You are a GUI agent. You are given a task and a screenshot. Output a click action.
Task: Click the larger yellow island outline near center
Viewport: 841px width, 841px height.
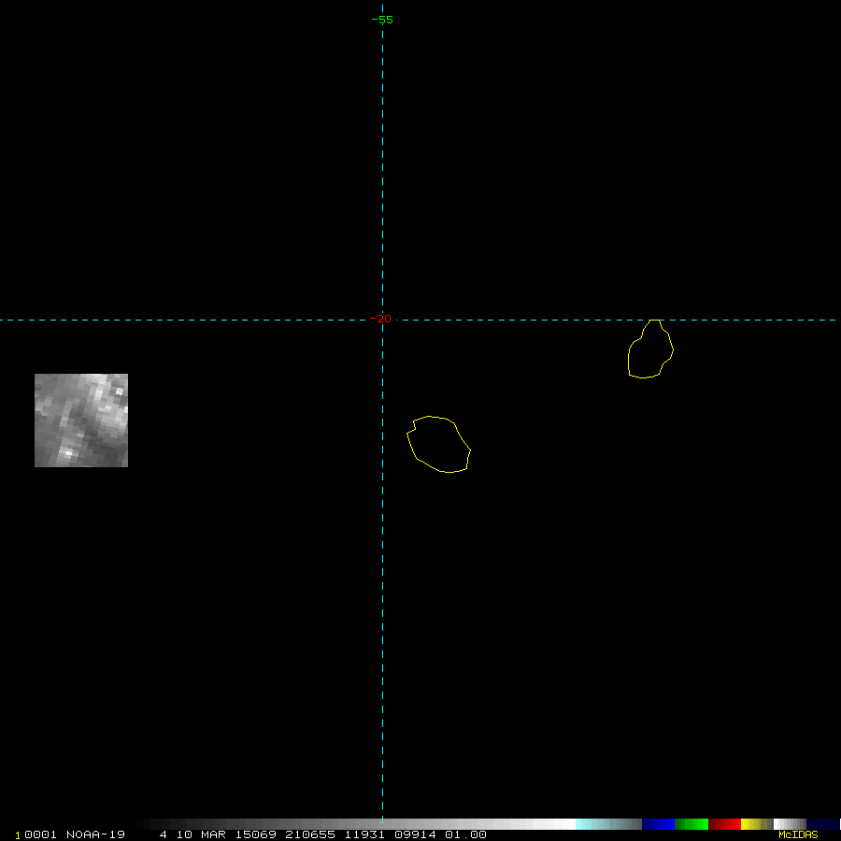coord(438,445)
